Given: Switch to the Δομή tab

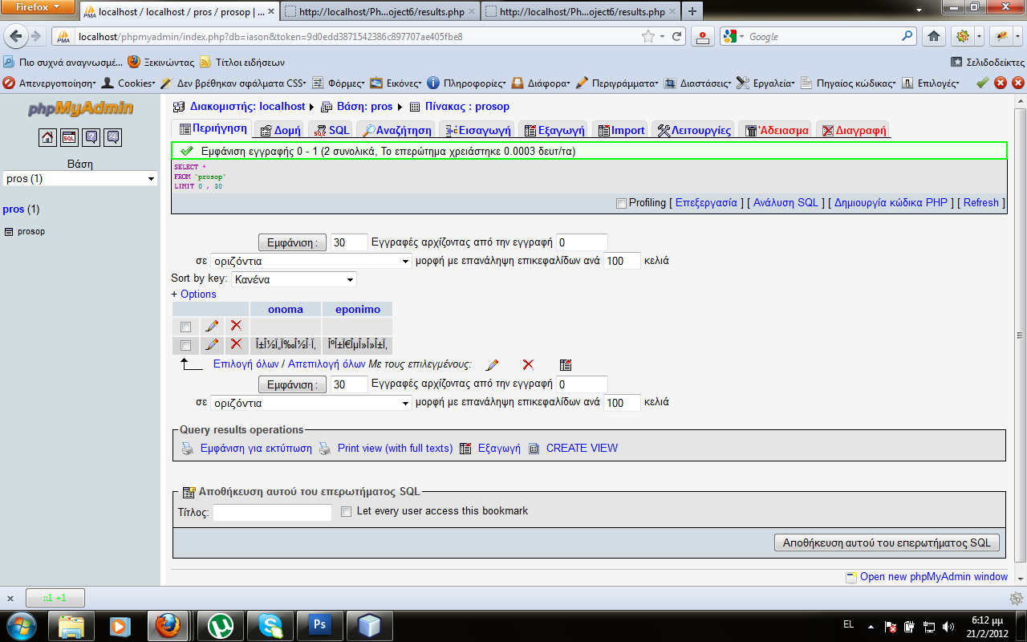Looking at the screenshot, I should (x=280, y=130).
